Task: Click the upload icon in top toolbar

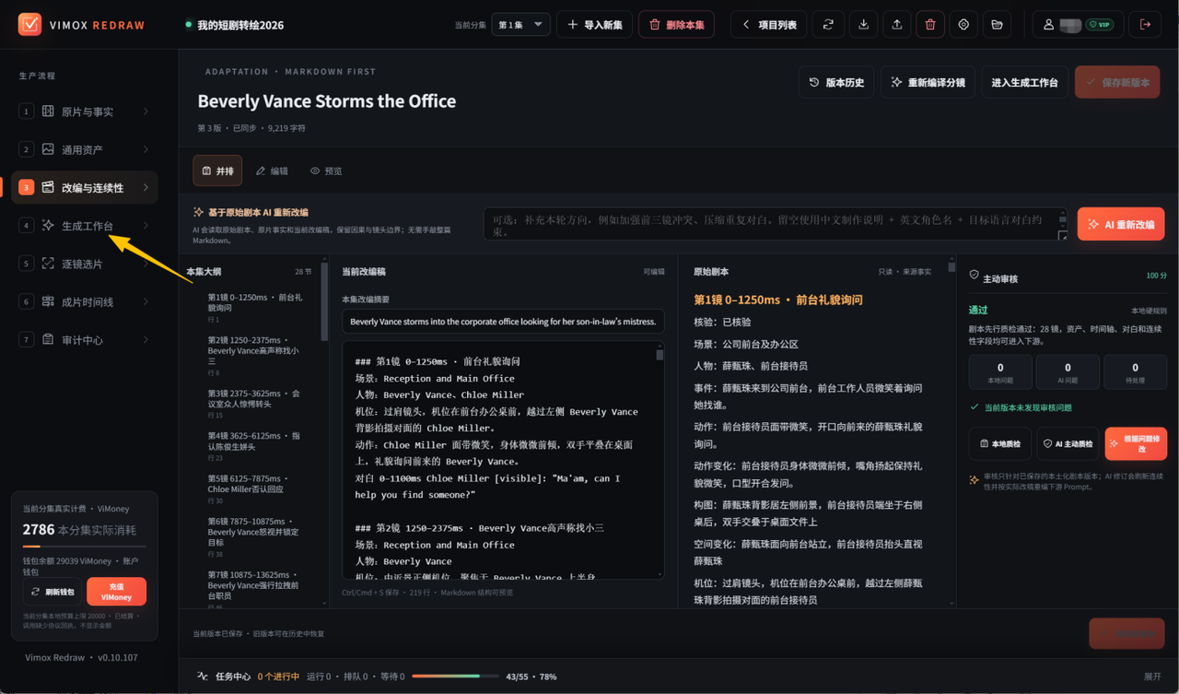Action: tap(896, 25)
